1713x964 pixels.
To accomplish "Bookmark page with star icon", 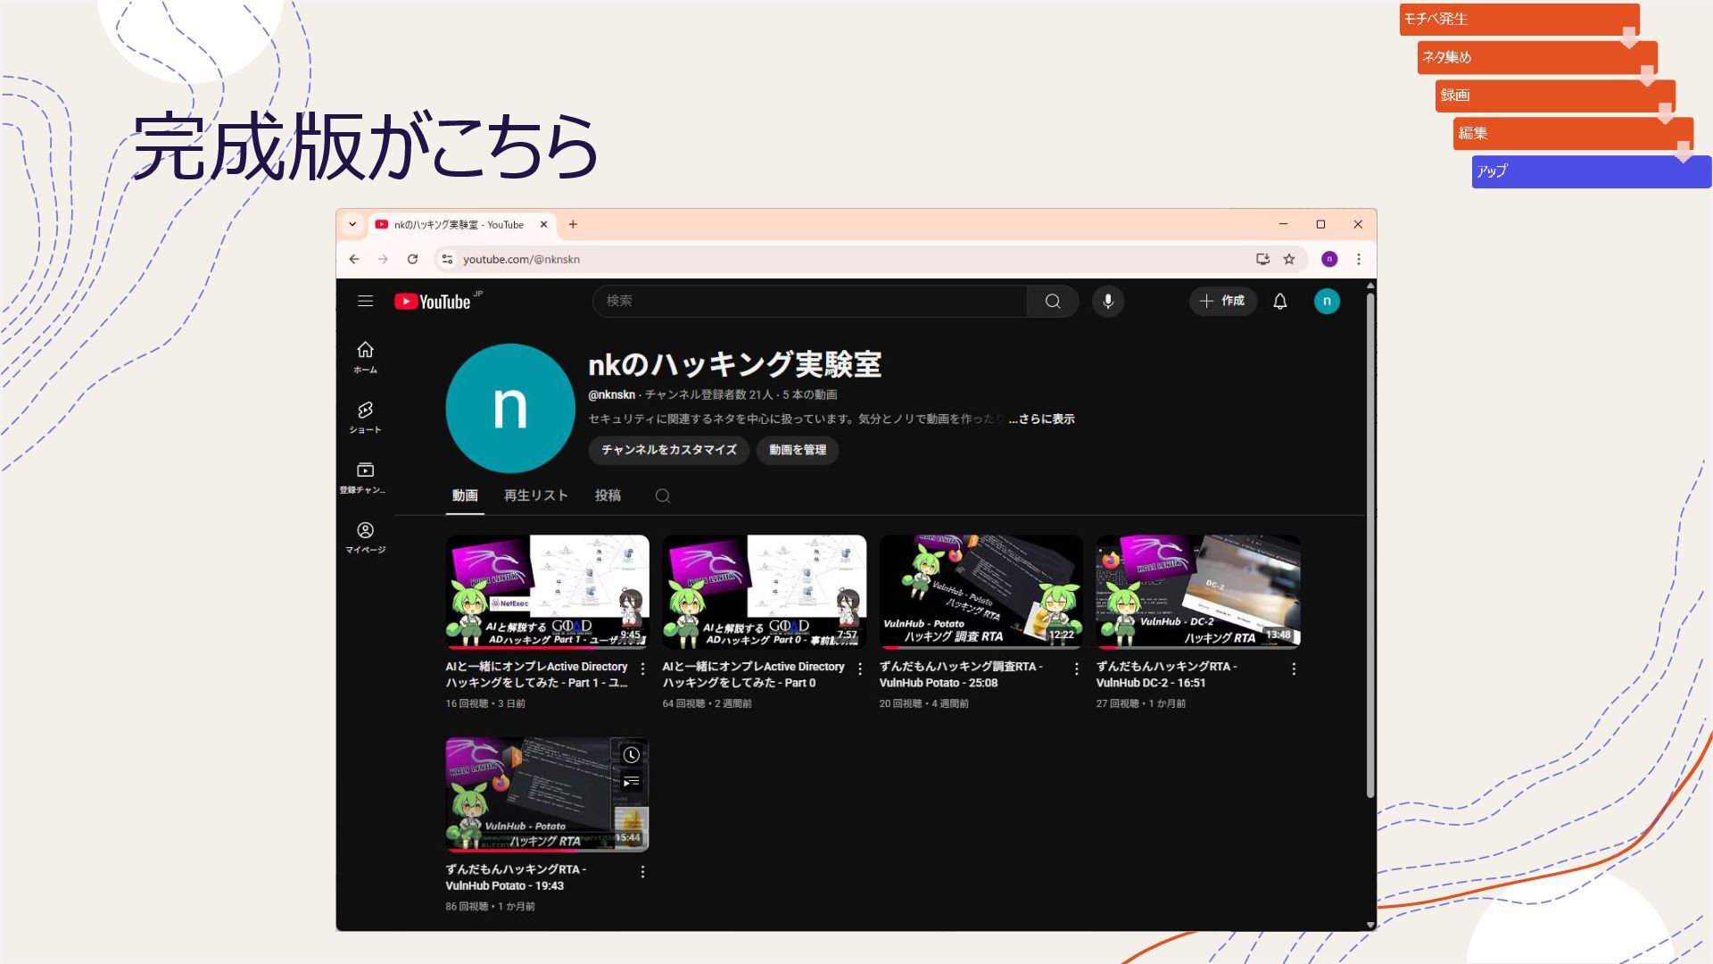I will (1289, 259).
